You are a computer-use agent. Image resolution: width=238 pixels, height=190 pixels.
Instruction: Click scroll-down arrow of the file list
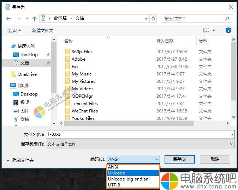pos(233,117)
